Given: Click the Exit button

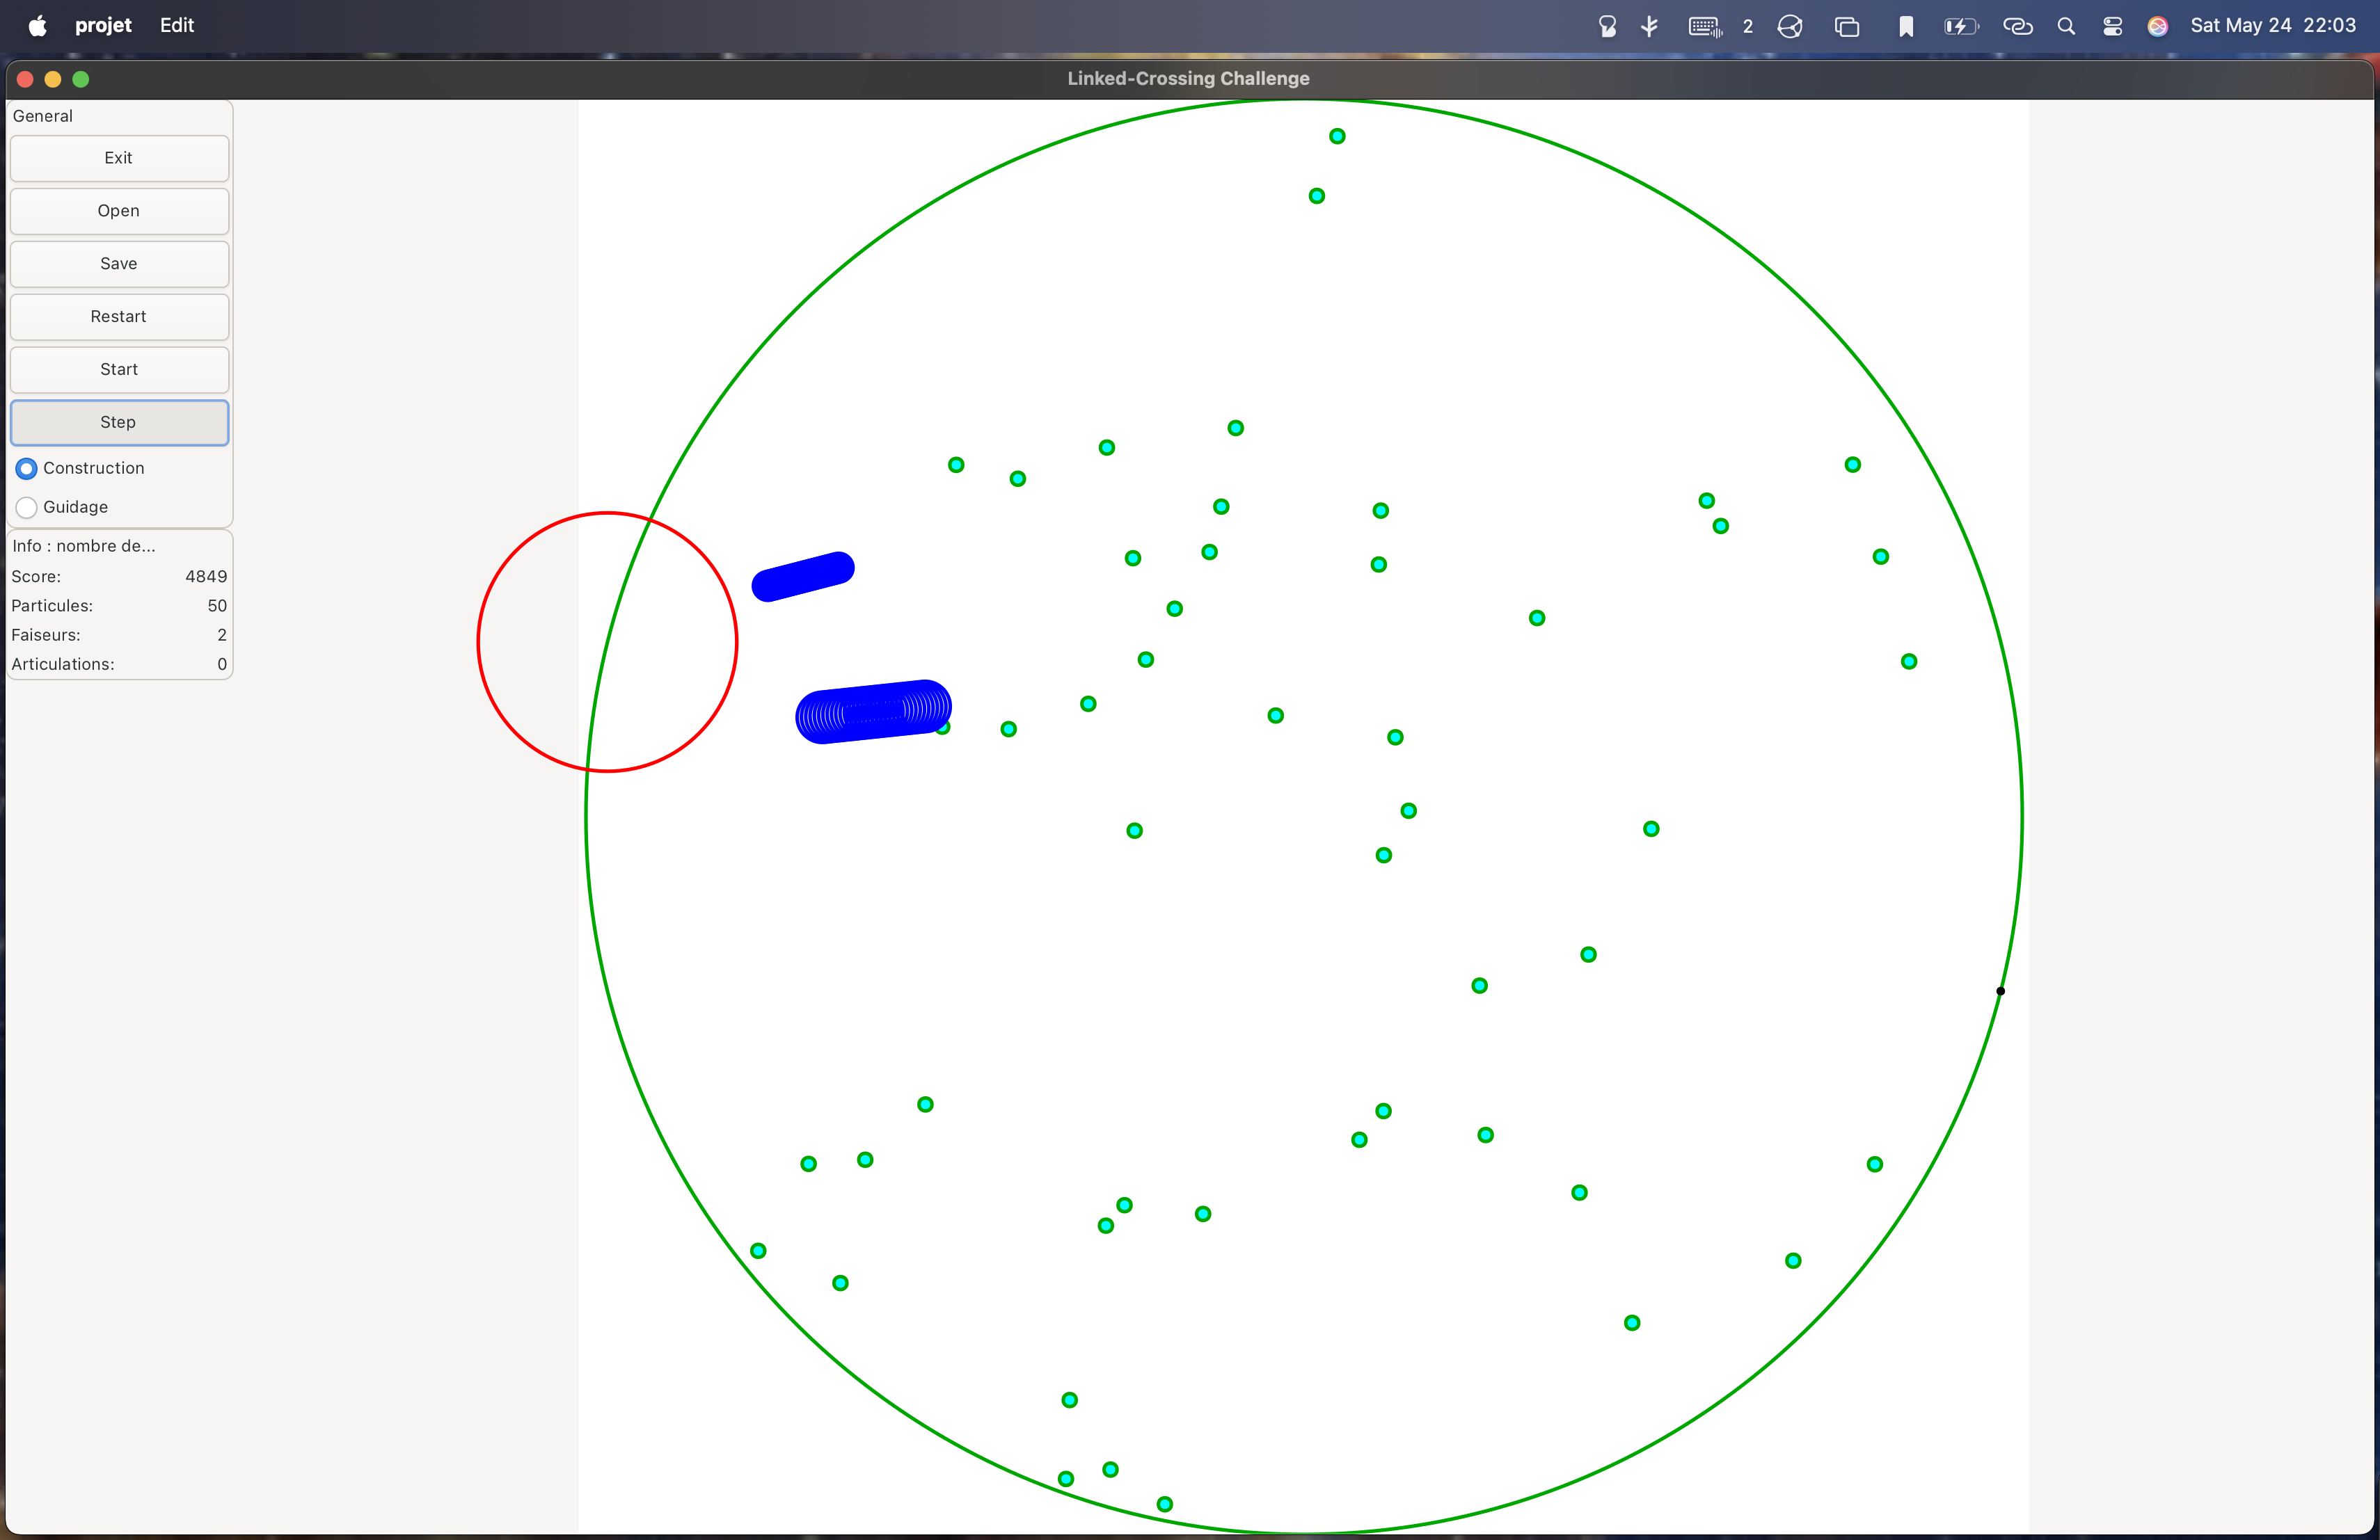Looking at the screenshot, I should pyautogui.click(x=119, y=158).
